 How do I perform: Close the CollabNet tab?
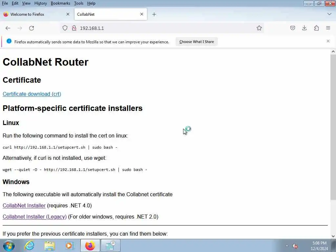pos(142,14)
